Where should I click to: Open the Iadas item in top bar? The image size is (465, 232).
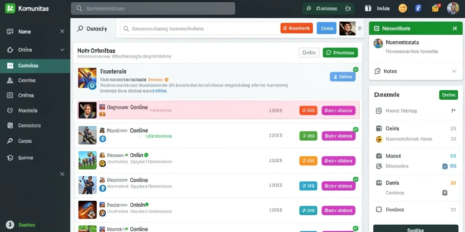(377, 8)
